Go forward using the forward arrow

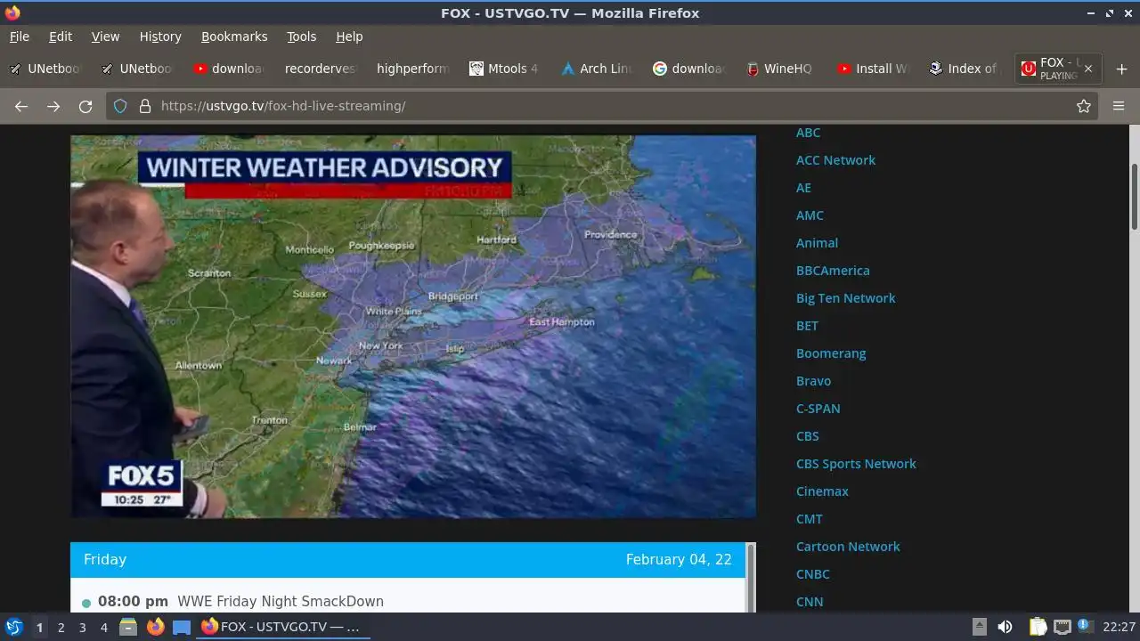(x=53, y=106)
